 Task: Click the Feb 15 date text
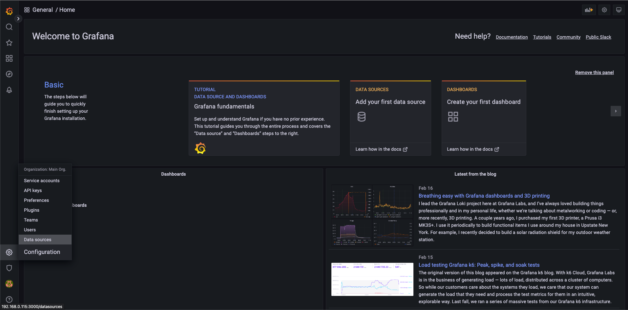coord(426,257)
